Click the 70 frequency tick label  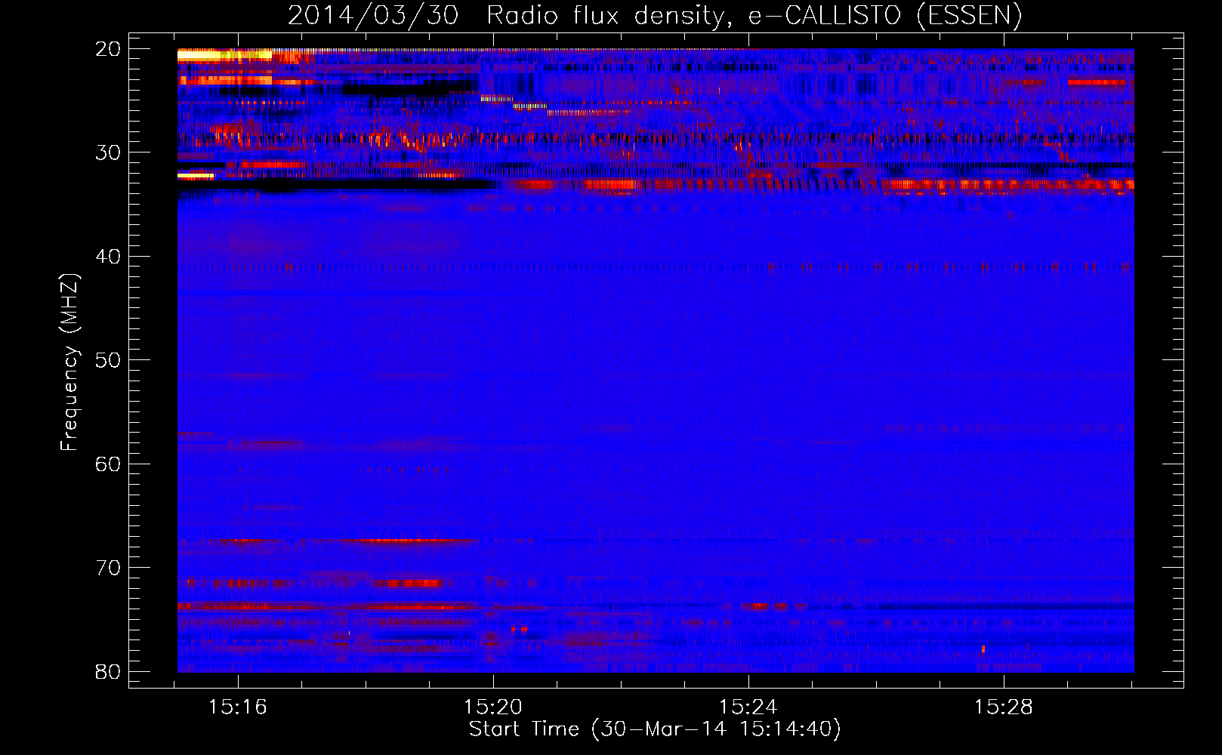pos(108,568)
